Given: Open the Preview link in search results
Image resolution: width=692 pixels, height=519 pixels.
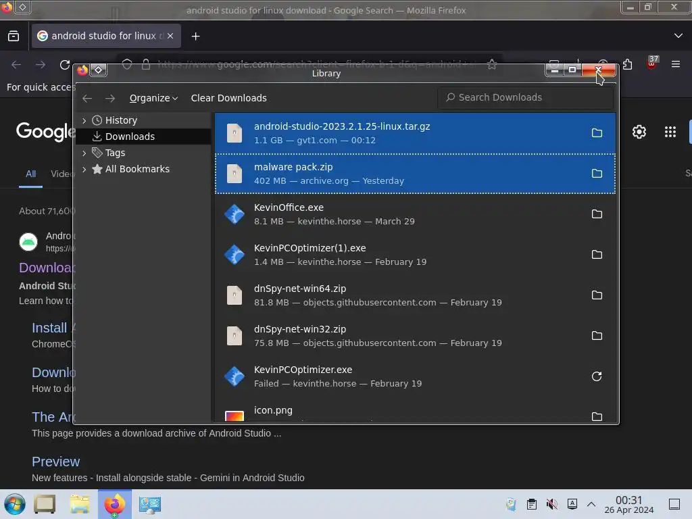Looking at the screenshot, I should click(x=55, y=462).
